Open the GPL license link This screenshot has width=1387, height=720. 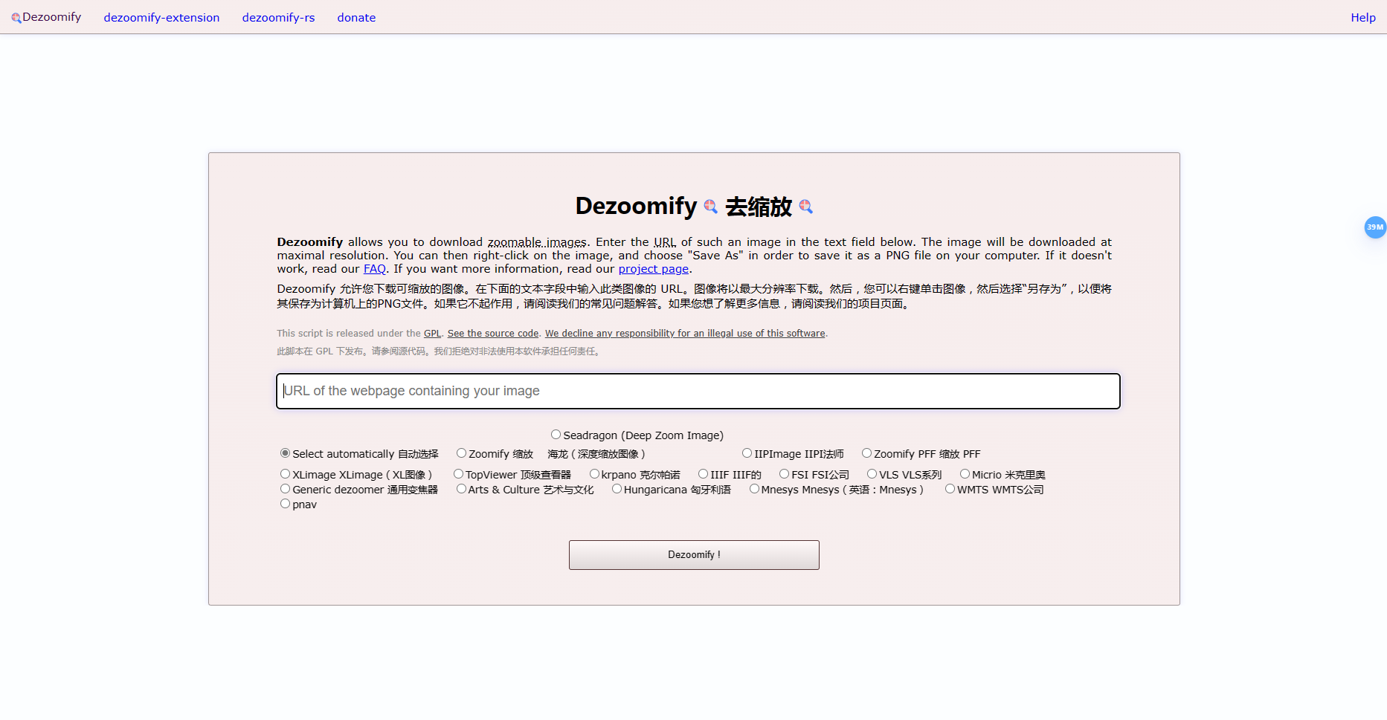pos(432,334)
